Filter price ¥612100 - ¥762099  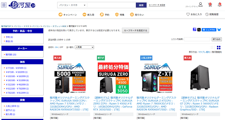17,89
